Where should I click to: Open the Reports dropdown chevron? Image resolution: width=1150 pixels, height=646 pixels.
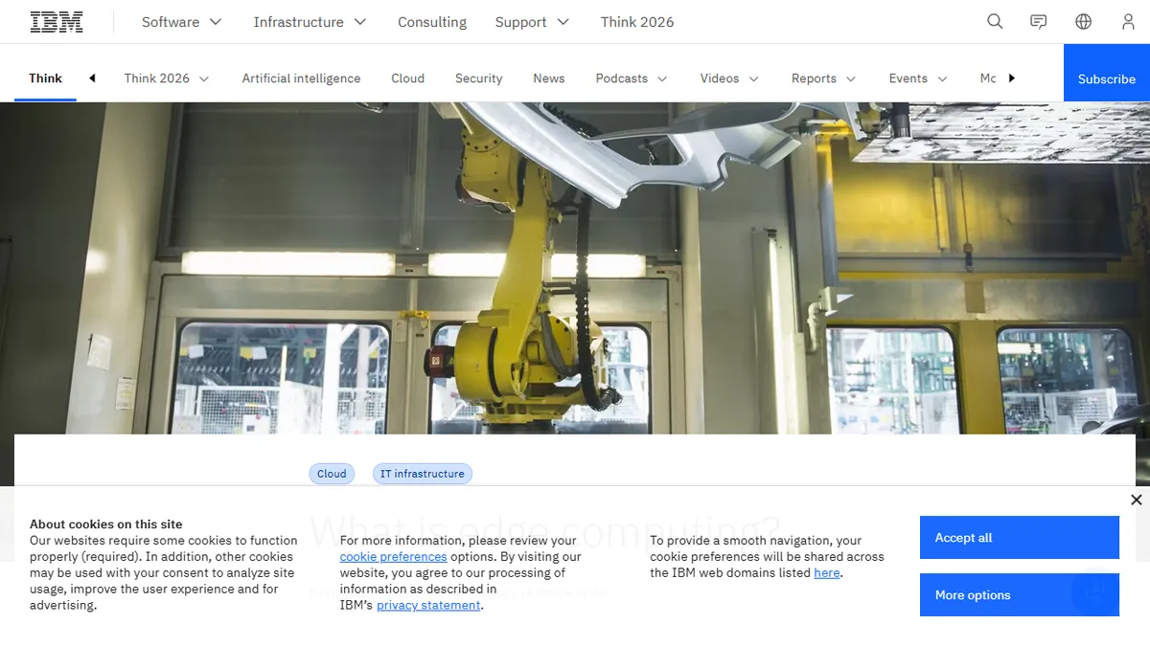pyautogui.click(x=823, y=78)
